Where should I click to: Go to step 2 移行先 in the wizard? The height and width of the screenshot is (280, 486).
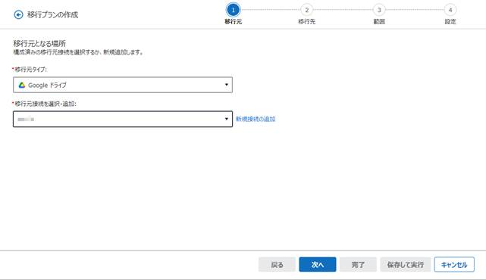306,10
